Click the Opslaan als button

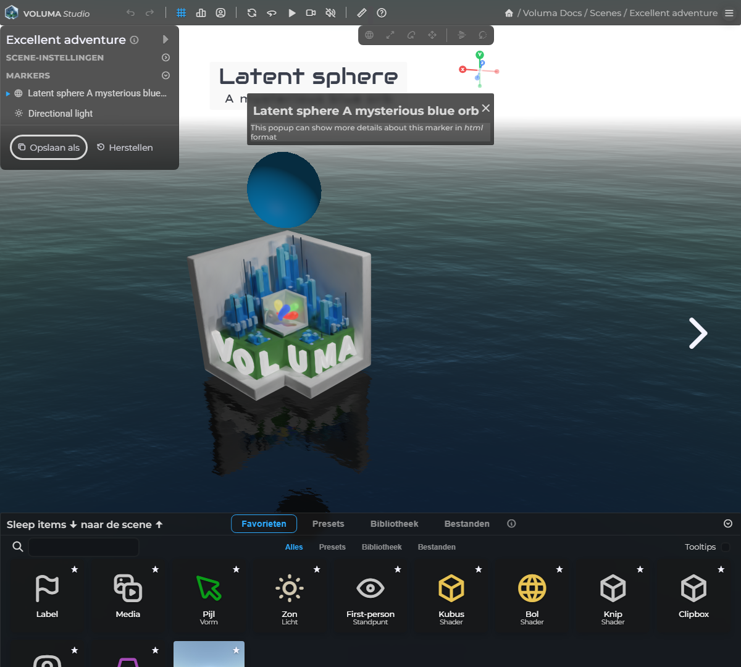pos(49,148)
